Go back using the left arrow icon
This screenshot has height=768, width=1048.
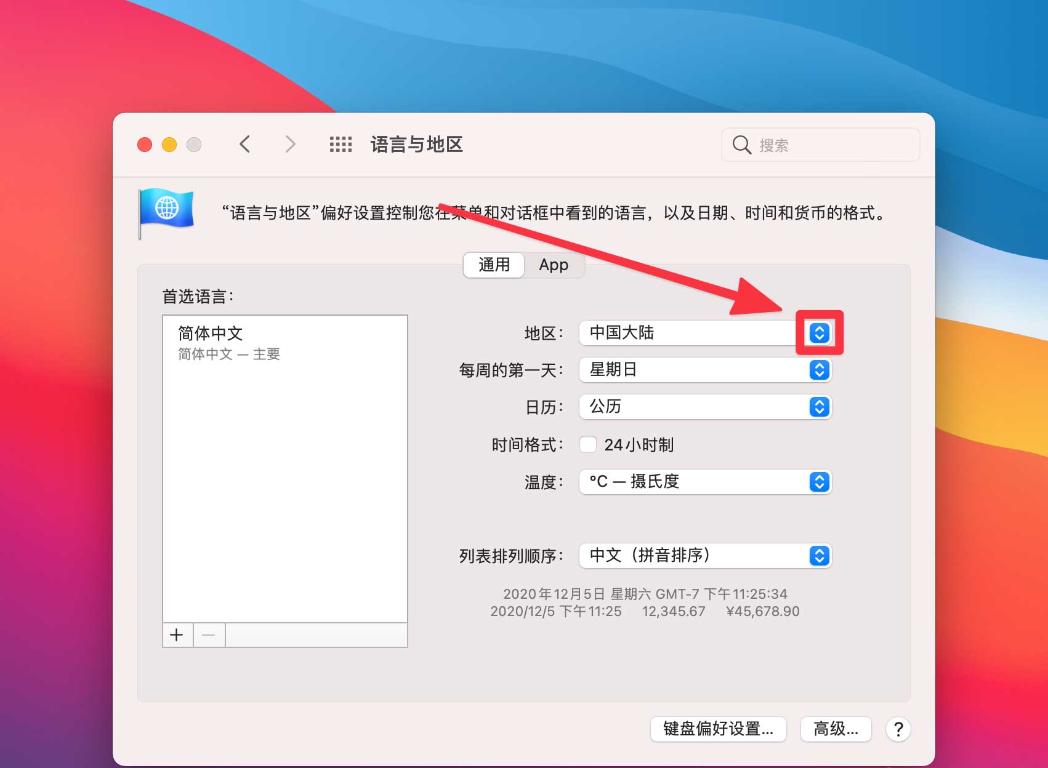click(x=245, y=143)
